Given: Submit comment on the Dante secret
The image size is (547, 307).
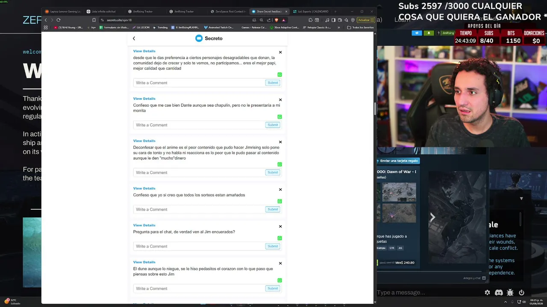Looking at the screenshot, I should (x=273, y=125).
